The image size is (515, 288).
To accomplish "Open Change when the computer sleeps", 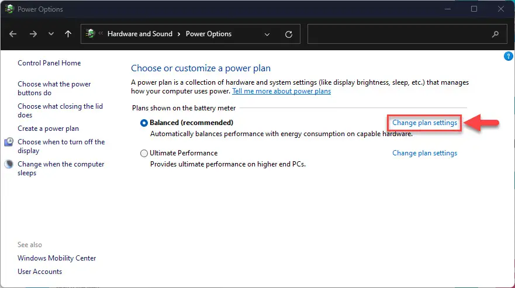I will (x=61, y=168).
